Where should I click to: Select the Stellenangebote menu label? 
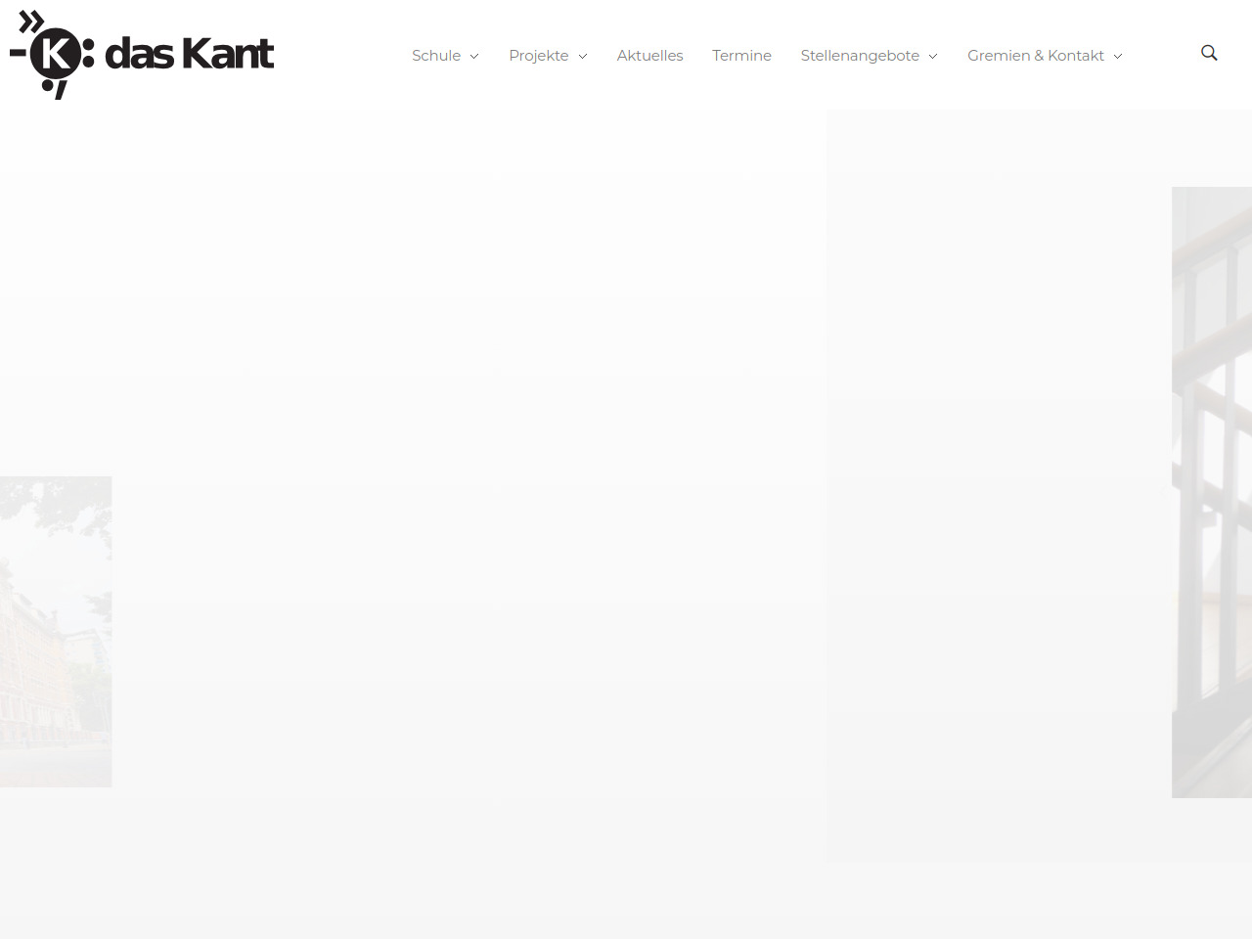point(859,56)
